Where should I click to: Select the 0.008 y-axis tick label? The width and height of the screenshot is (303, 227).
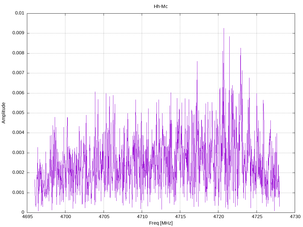click(18, 53)
